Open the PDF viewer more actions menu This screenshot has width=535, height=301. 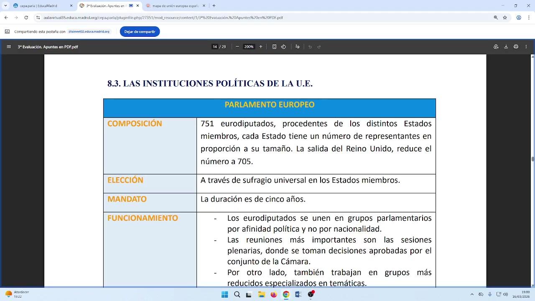click(x=526, y=47)
